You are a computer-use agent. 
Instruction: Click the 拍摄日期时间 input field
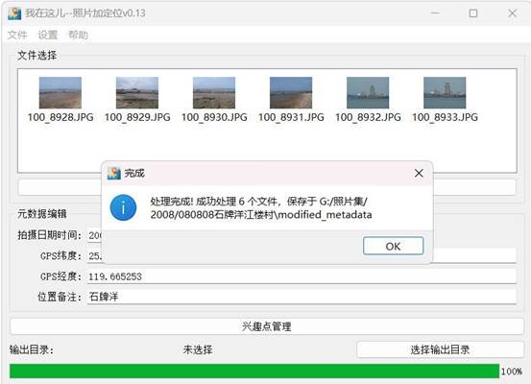(94, 235)
